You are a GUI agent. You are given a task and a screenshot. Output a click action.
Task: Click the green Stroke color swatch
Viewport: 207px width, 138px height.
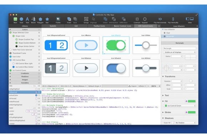[x=192, y=112]
